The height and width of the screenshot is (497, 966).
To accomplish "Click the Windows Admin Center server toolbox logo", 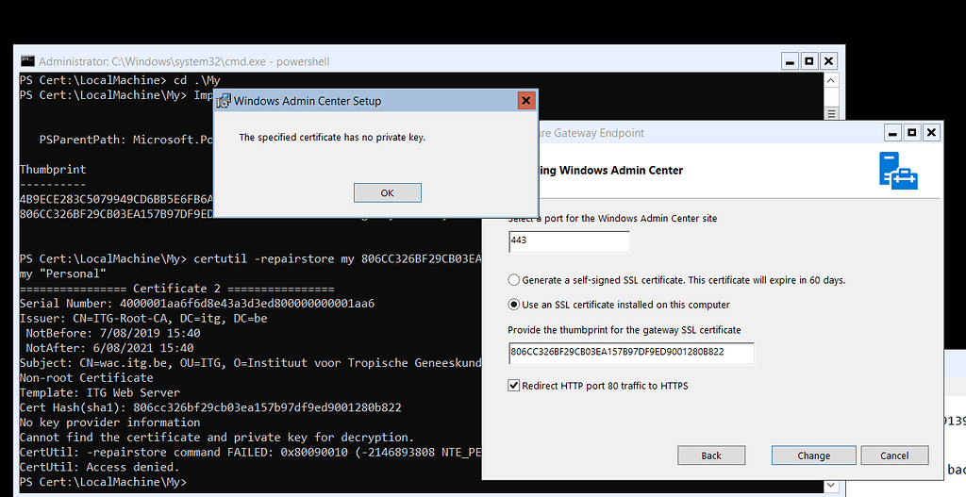I will [898, 171].
